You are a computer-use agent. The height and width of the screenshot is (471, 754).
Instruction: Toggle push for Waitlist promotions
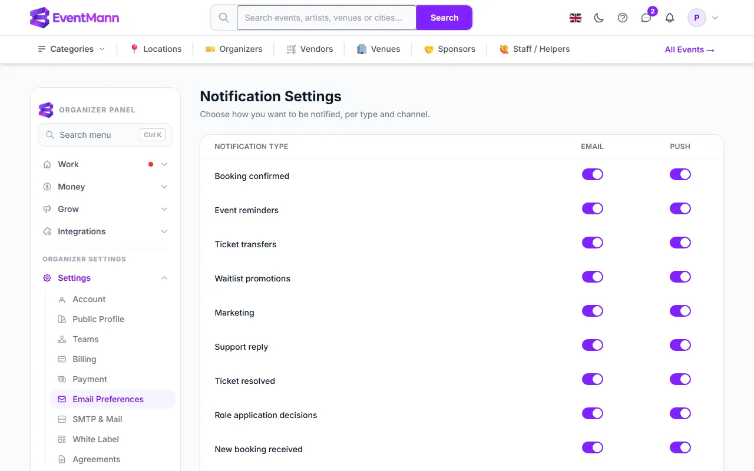[x=680, y=277]
